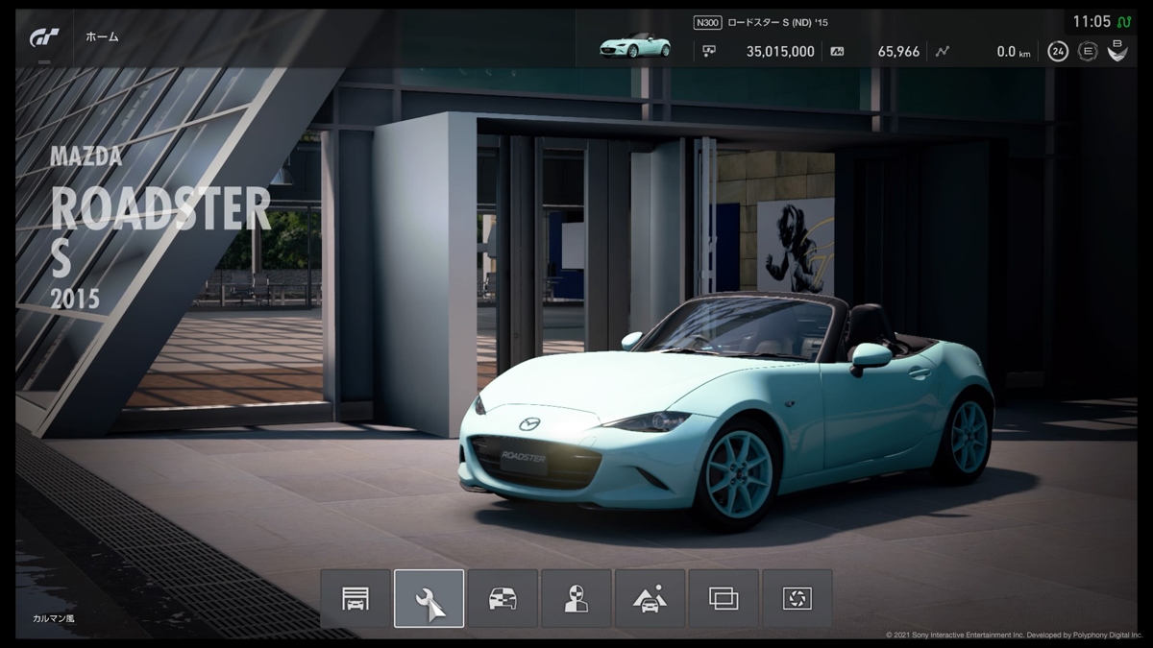
Task: Open the driver helmet and suit icon
Action: pos(576,598)
